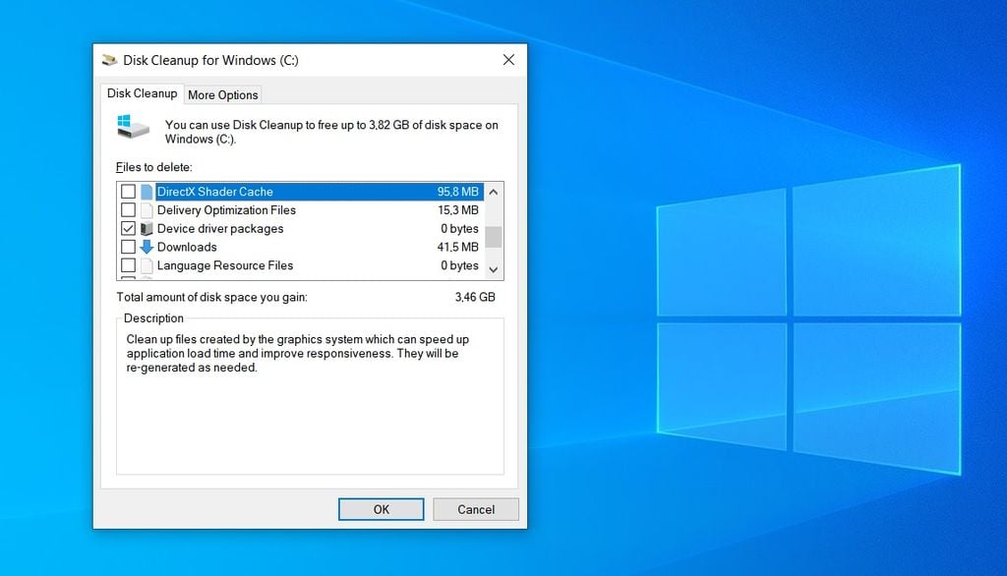Viewport: 1007px width, 576px height.
Task: Enable the Delivery Optimization Files checkbox
Action: click(x=128, y=210)
